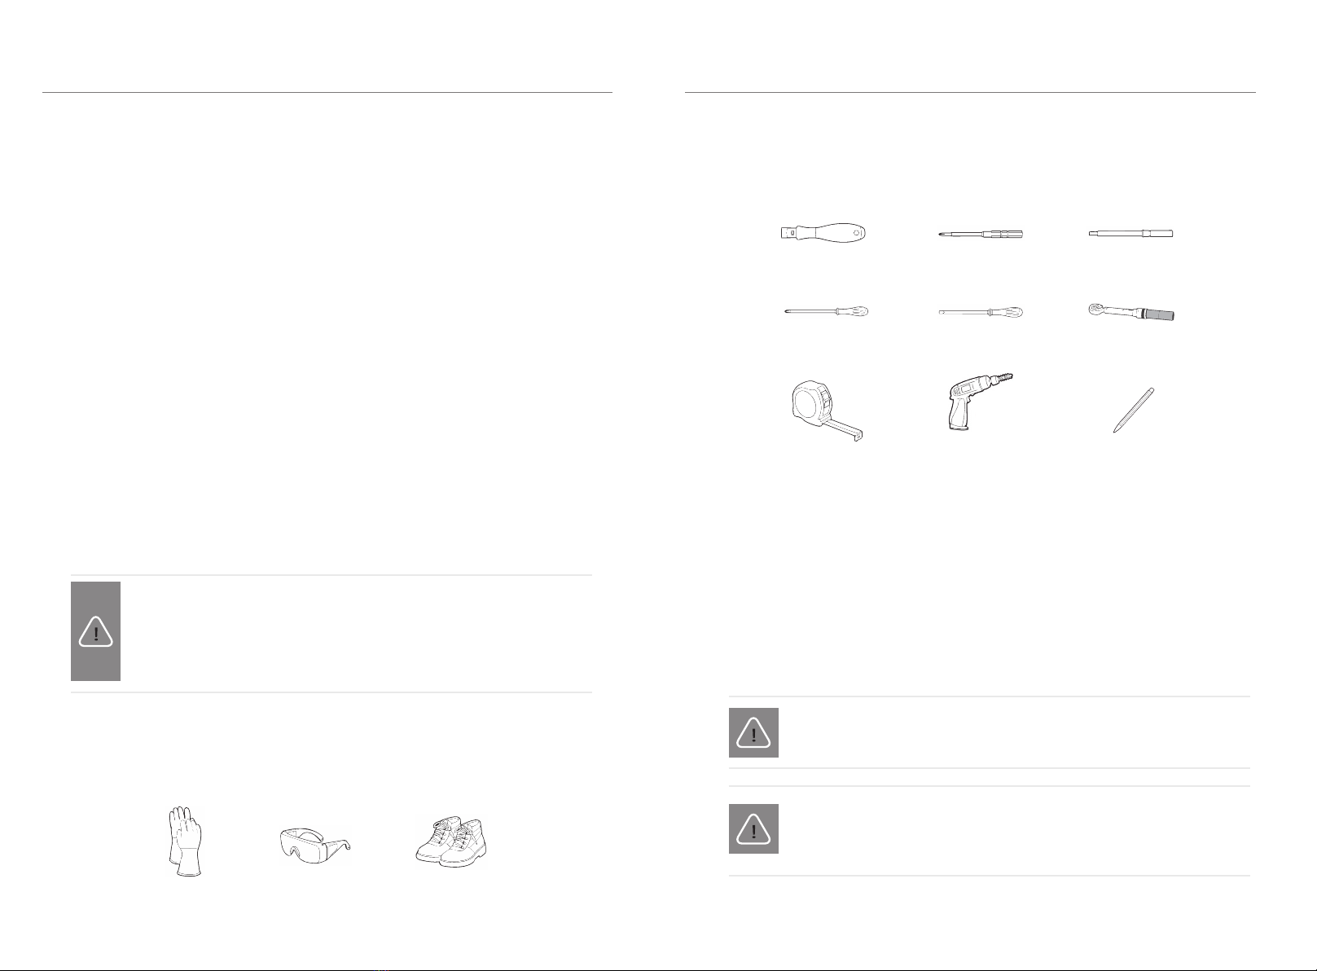
Task: Click the pencil illustration
Action: (1134, 410)
